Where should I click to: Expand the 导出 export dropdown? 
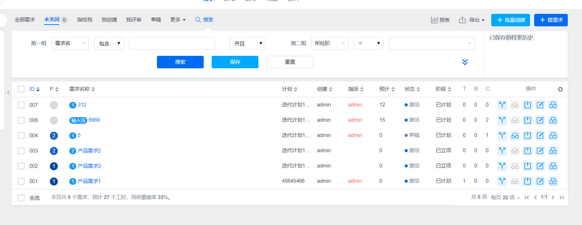pos(472,20)
